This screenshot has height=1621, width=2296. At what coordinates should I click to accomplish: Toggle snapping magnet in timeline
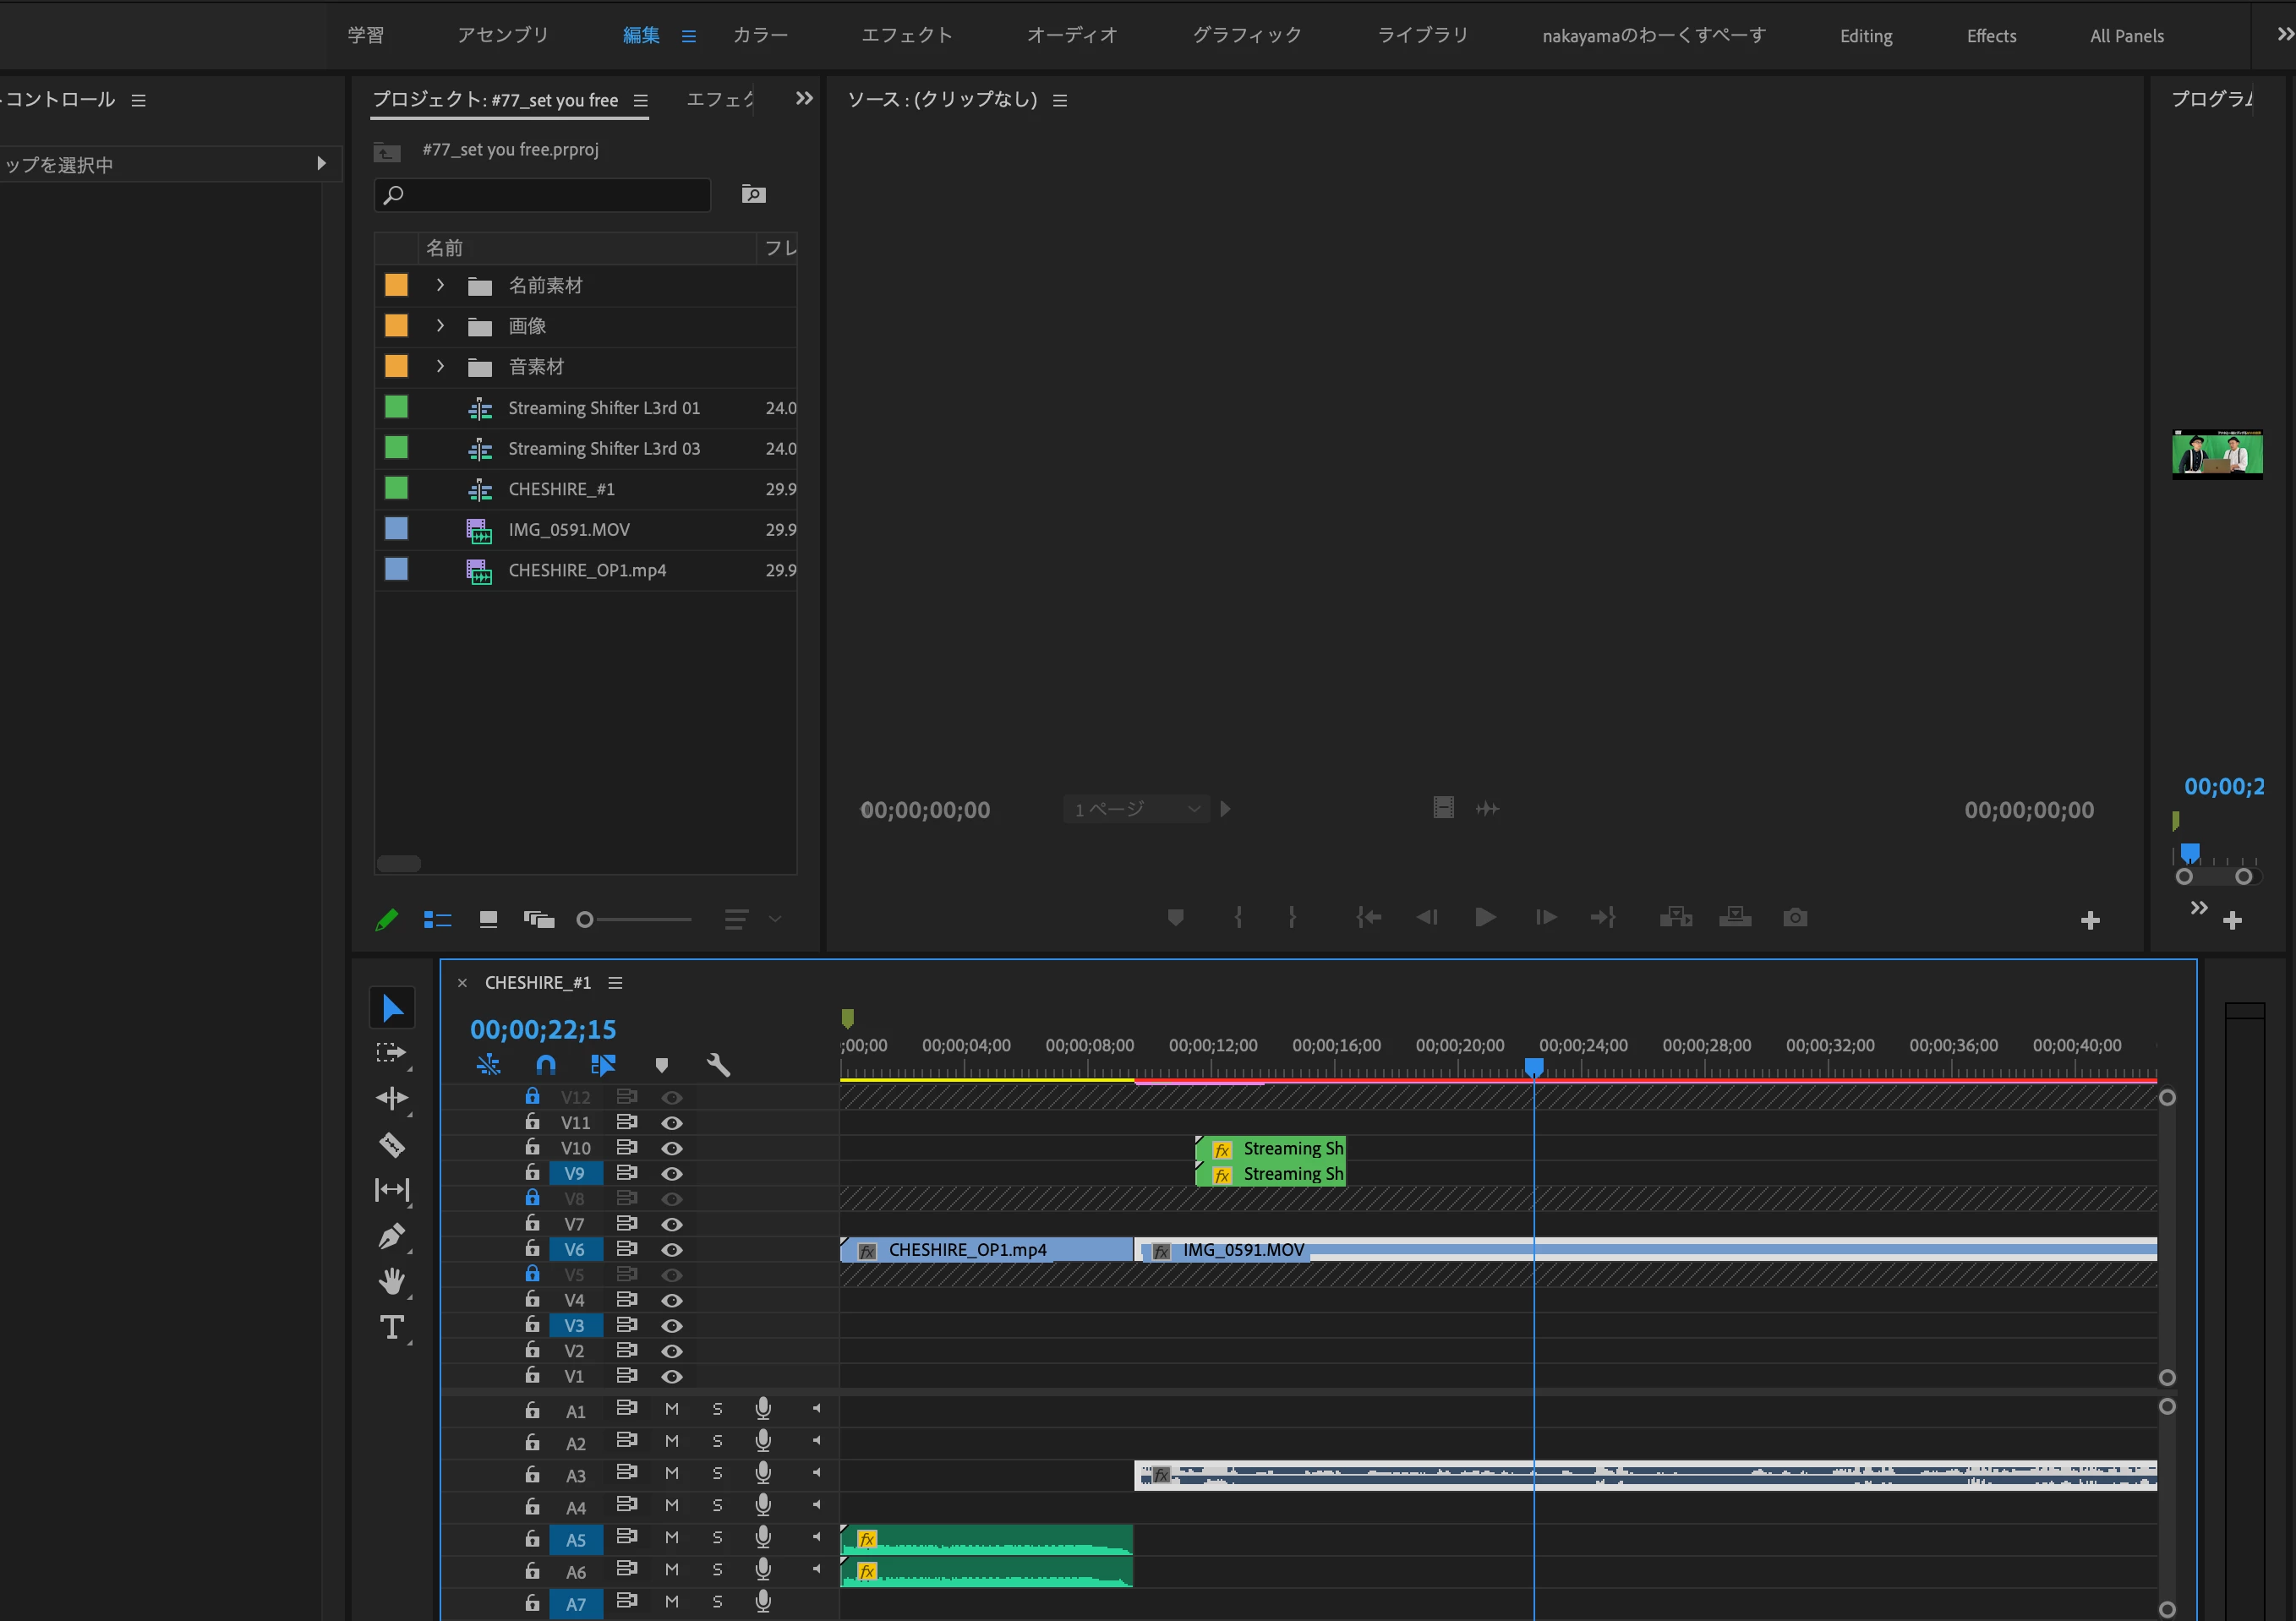[x=546, y=1065]
